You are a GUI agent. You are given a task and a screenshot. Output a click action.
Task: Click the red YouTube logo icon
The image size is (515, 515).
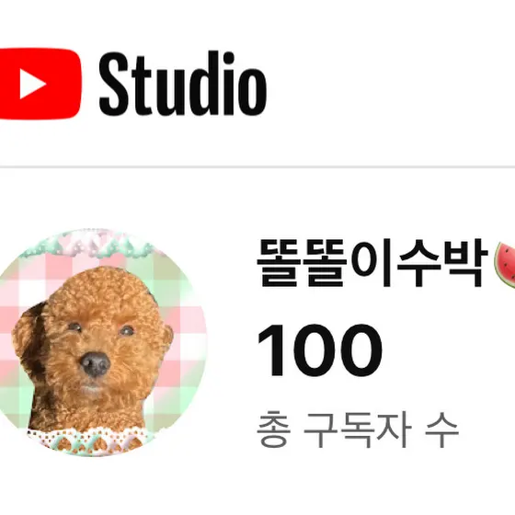click(x=40, y=84)
